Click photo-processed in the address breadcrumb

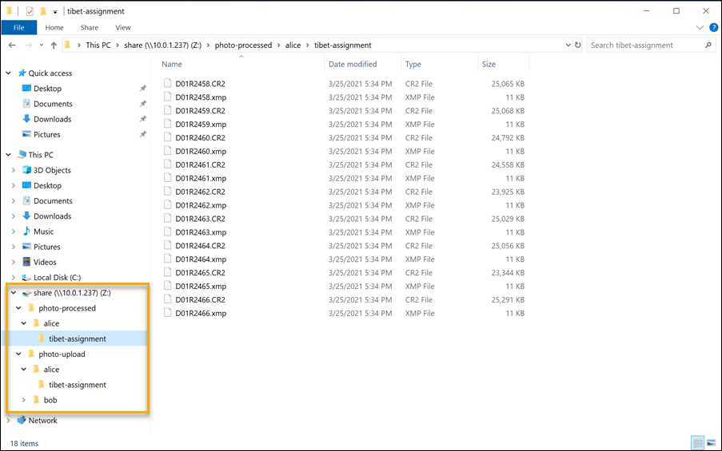[243, 45]
